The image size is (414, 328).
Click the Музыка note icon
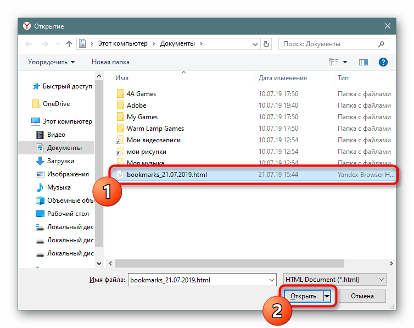click(40, 187)
